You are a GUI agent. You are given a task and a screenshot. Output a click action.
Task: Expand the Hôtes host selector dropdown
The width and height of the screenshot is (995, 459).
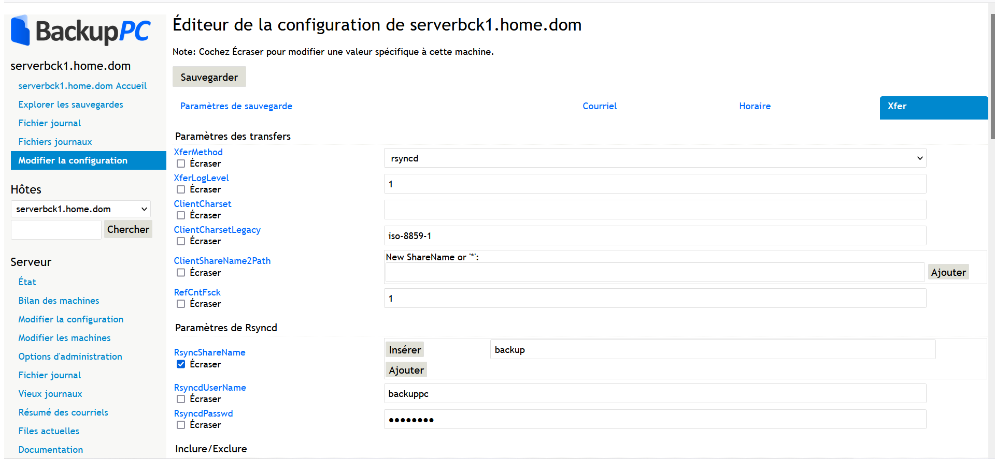point(81,209)
